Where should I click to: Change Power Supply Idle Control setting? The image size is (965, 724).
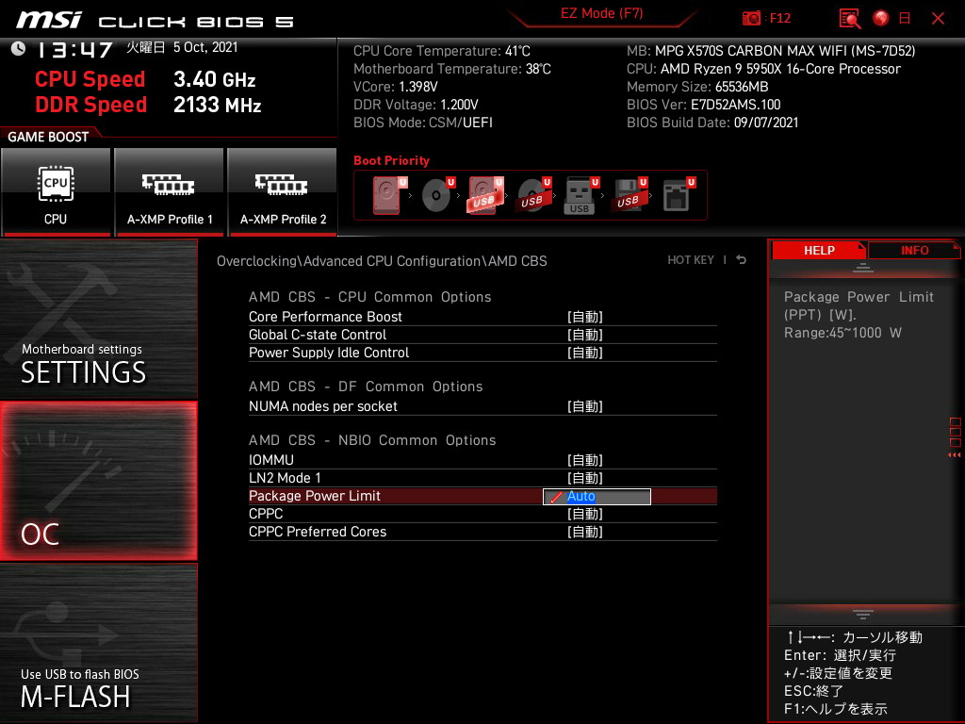482,353
